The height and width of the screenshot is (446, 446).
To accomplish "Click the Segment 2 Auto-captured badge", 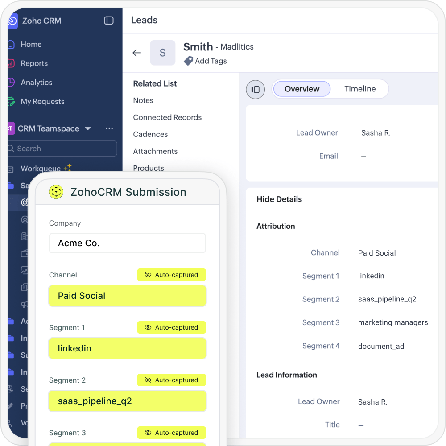I will [172, 380].
